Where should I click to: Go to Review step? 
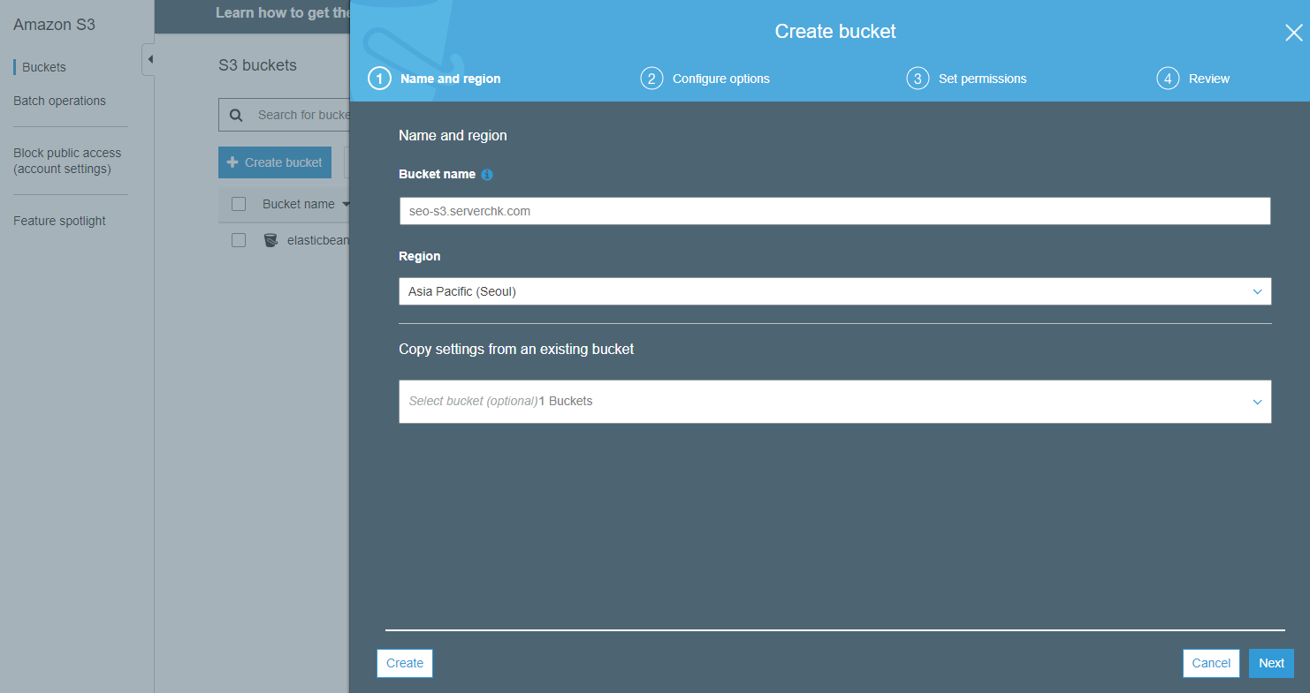(1209, 79)
